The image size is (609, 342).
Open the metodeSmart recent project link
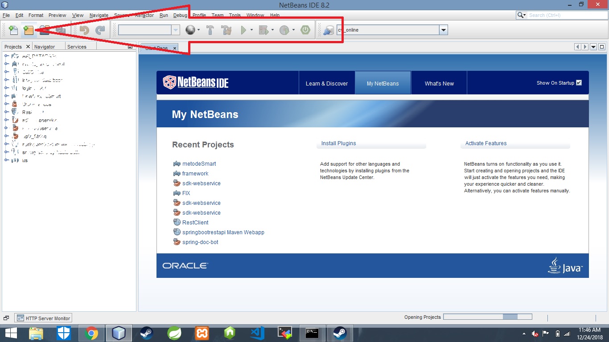click(198, 163)
